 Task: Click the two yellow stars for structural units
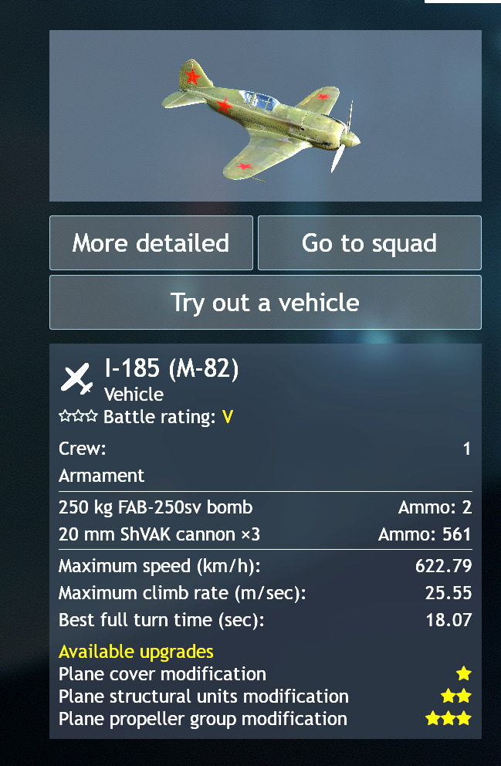(x=455, y=697)
